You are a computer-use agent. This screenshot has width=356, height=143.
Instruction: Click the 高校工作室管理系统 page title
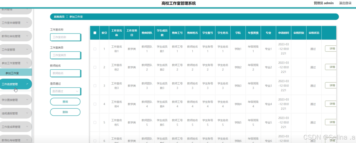point(179,3)
